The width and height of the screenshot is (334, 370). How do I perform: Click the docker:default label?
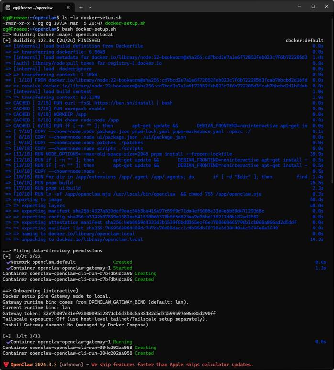pos(304,41)
